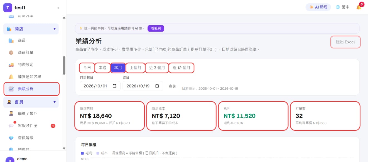The image size is (368, 162).
Task: Click the demo user avatar
Action: coord(10,160)
